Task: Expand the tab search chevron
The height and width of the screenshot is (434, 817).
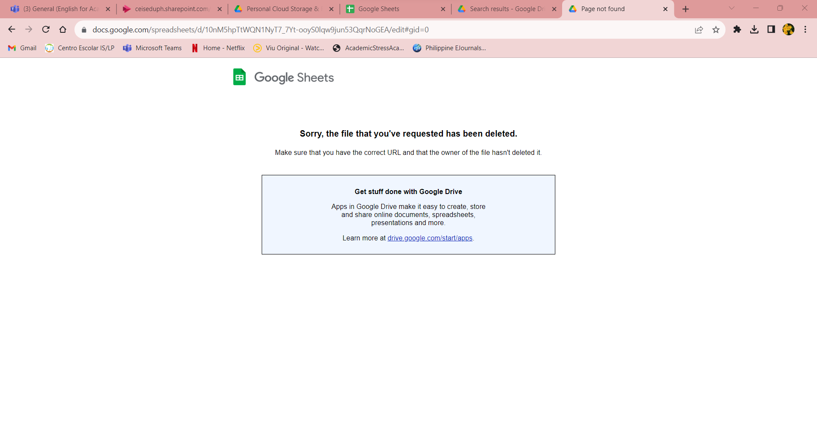Action: (x=731, y=8)
